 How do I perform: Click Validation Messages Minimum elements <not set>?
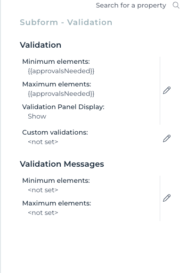(x=43, y=190)
